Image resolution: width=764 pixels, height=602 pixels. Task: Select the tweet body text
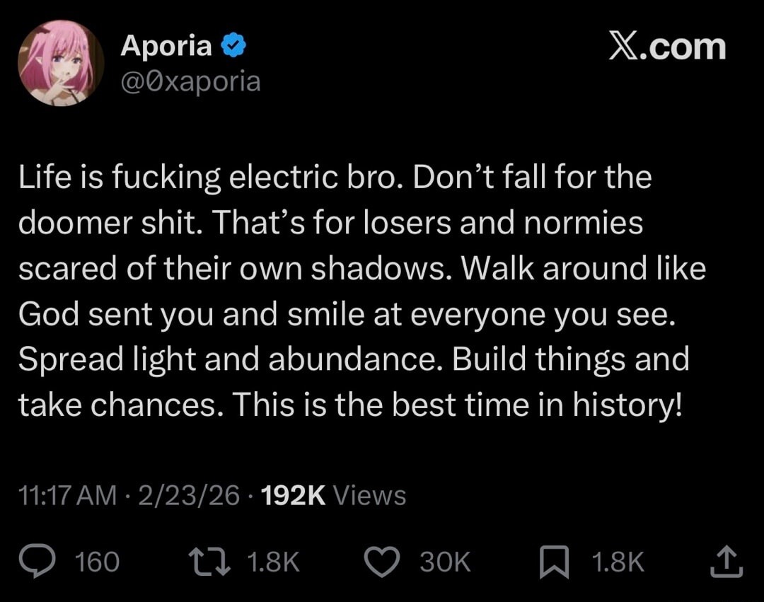tap(354, 290)
